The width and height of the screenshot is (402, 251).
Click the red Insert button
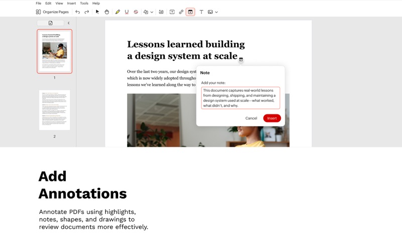coord(272,118)
